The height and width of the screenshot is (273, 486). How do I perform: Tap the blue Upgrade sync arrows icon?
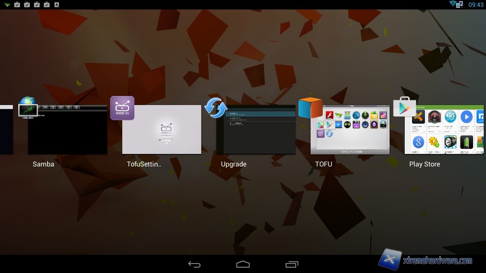[216, 108]
